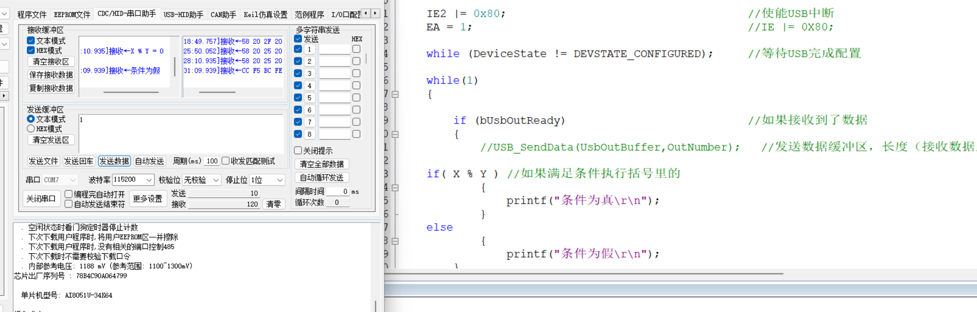Viewport: 977px width, 312px height.
Task: Click vertical scrollbar of receive text pane
Action: coord(175,66)
